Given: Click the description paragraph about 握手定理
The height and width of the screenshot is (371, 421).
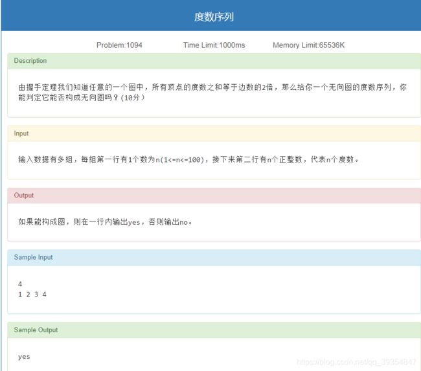Looking at the screenshot, I should pos(212,93).
